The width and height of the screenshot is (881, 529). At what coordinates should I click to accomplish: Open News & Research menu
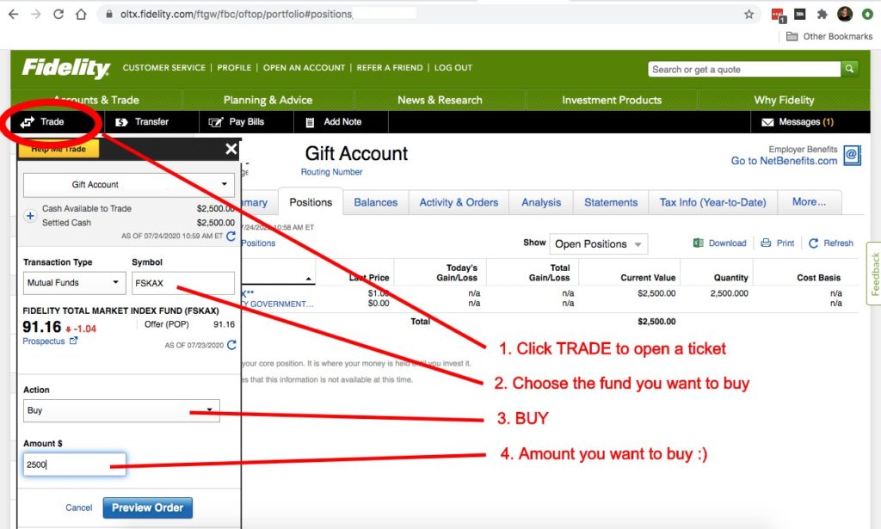pyautogui.click(x=440, y=100)
